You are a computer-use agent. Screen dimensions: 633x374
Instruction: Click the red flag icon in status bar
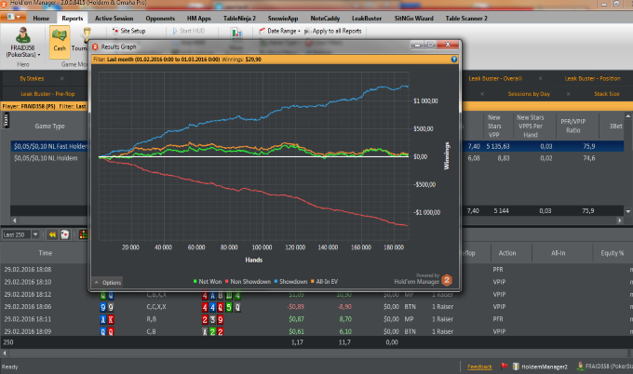coord(505,367)
